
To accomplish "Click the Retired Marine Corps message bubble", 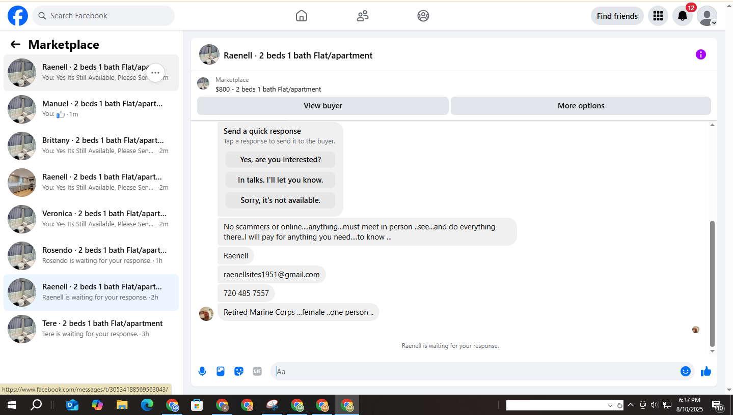I will [298, 312].
